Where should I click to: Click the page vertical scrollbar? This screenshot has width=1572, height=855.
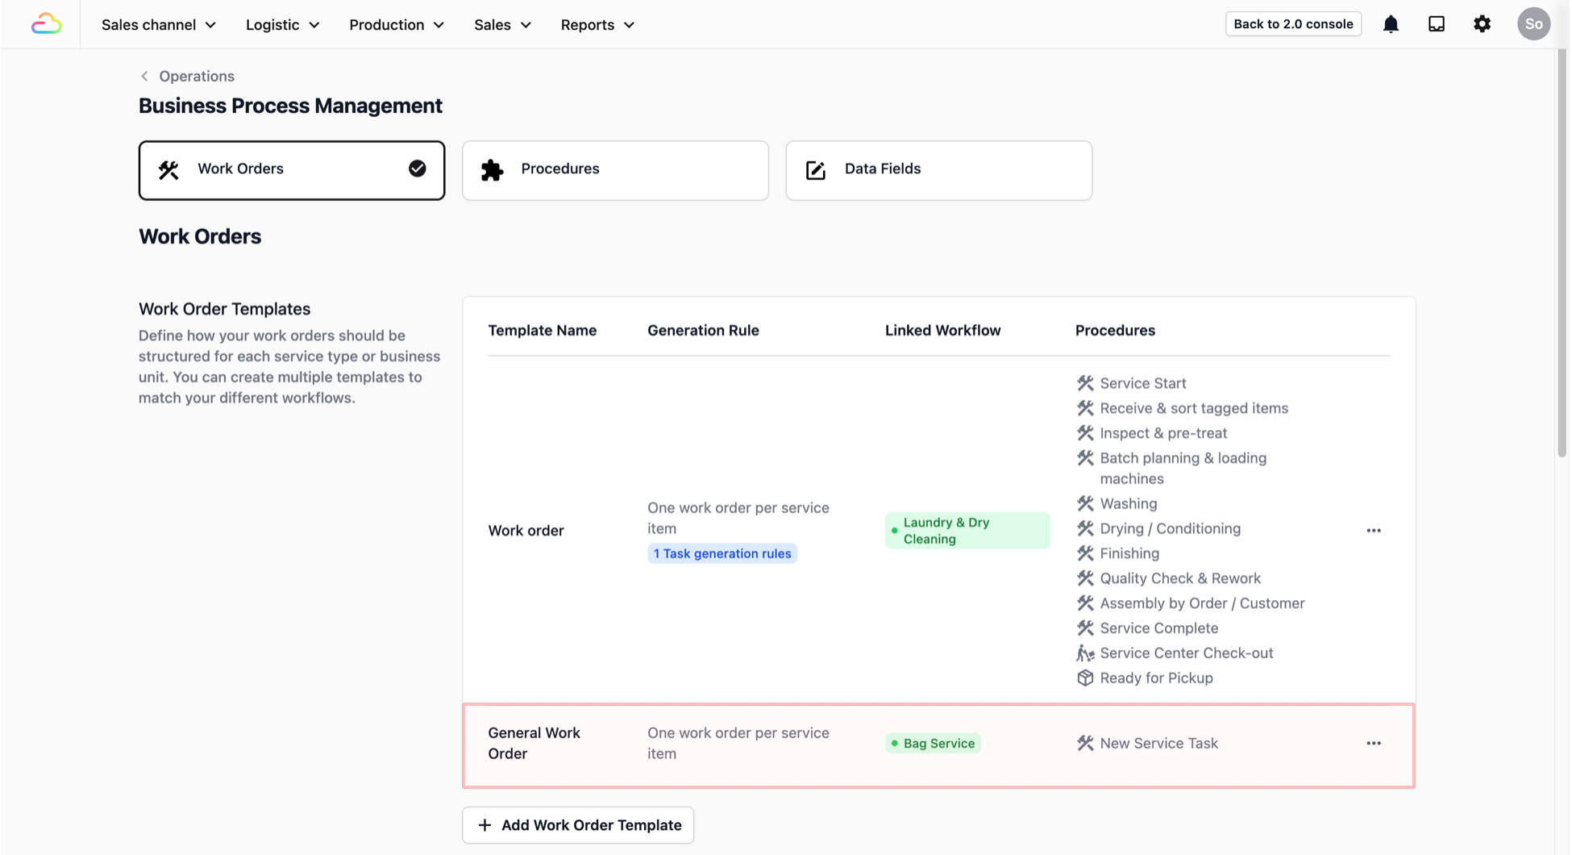point(1562,254)
